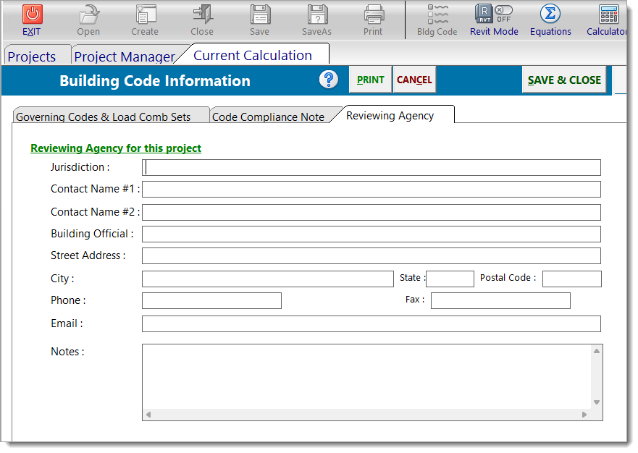
Task: Click the blue help question mark icon
Action: pyautogui.click(x=329, y=80)
